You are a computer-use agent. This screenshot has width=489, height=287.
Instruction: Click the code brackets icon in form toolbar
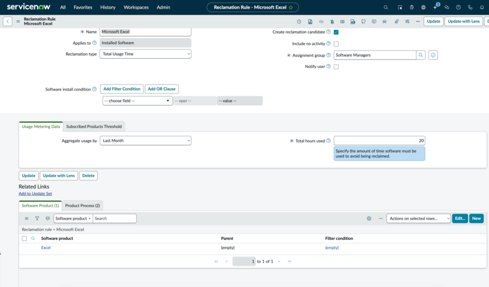[321, 21]
